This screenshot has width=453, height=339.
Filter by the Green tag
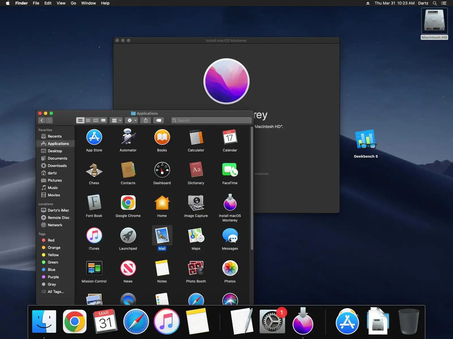[55, 262]
